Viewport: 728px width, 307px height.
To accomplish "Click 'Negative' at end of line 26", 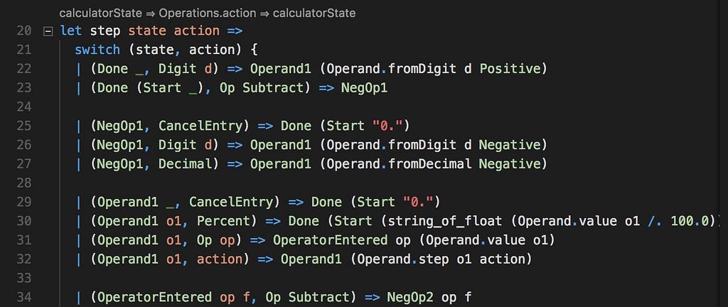I will 510,145.
